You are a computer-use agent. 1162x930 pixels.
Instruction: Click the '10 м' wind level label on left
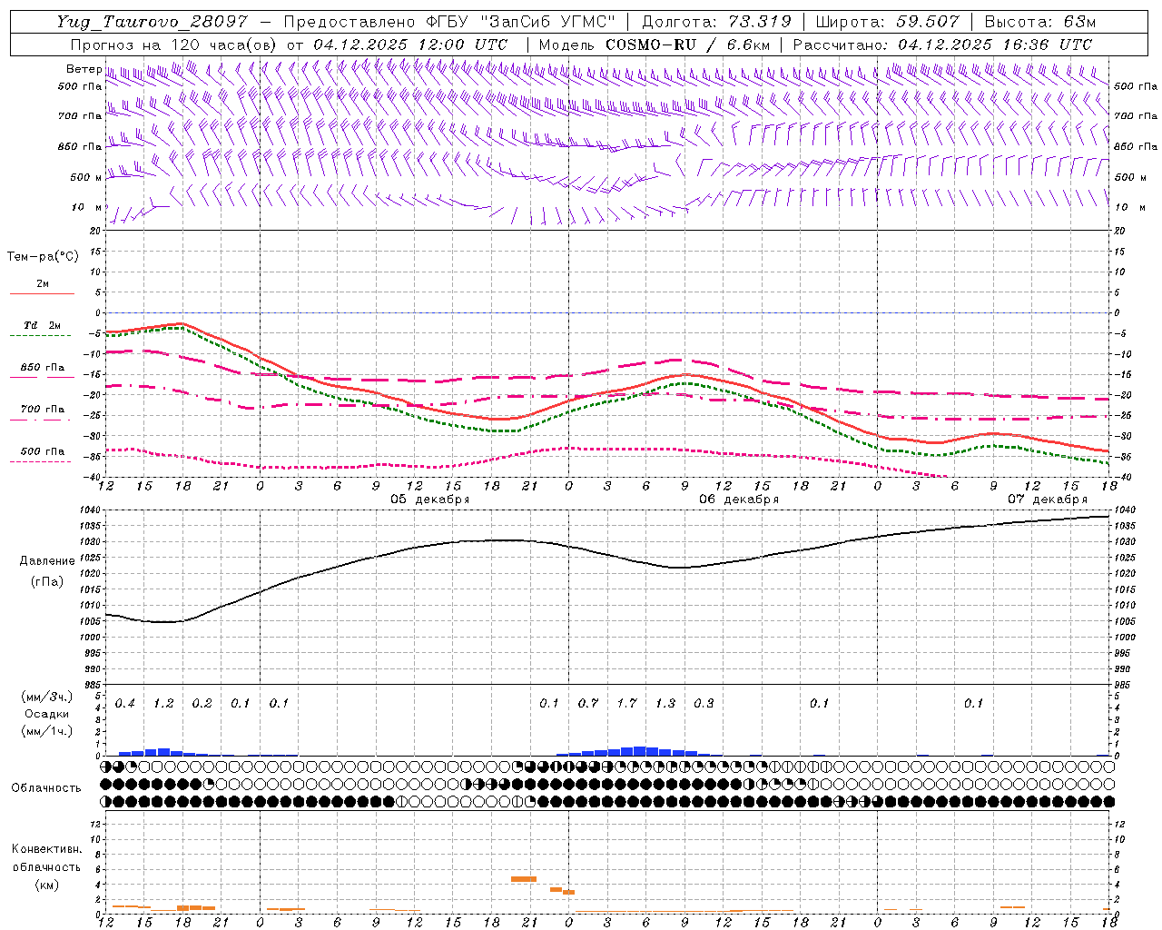86,207
